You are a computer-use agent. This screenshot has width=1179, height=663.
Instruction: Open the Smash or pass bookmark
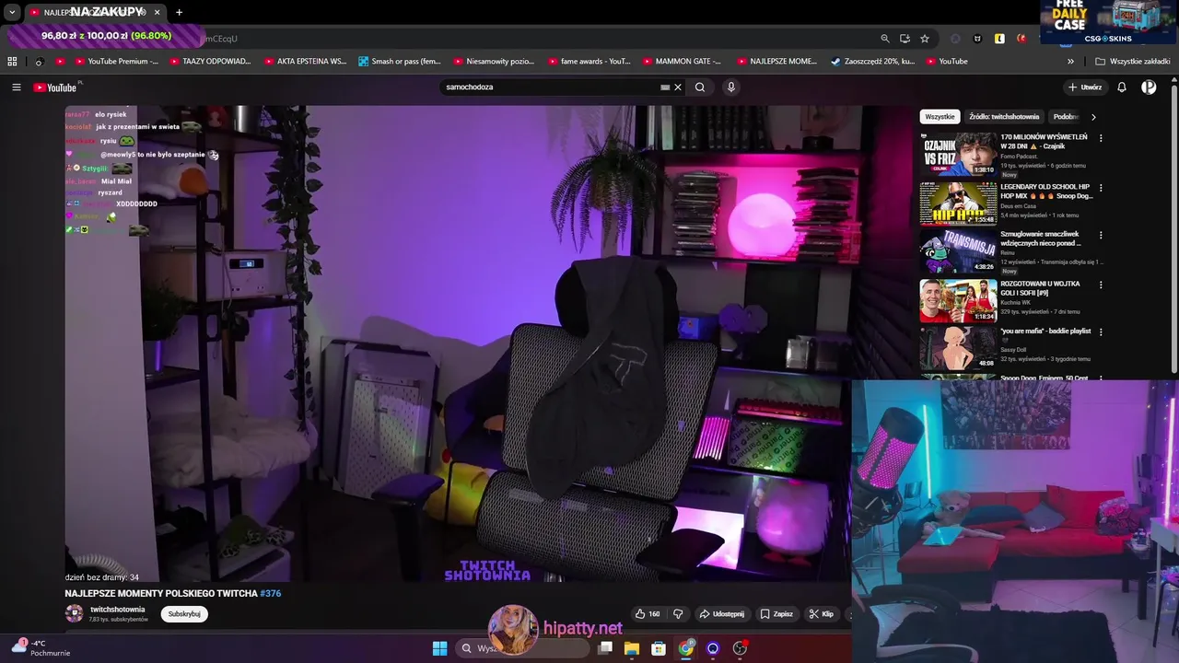(400, 62)
